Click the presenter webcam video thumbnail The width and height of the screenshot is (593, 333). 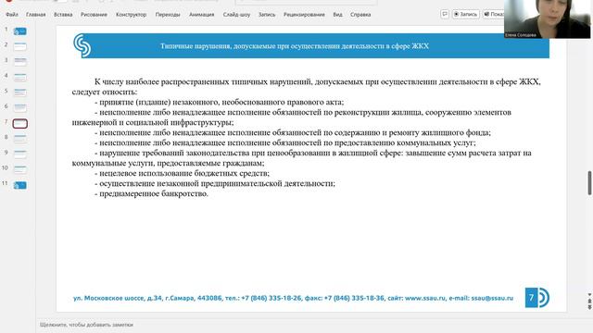(547, 18)
